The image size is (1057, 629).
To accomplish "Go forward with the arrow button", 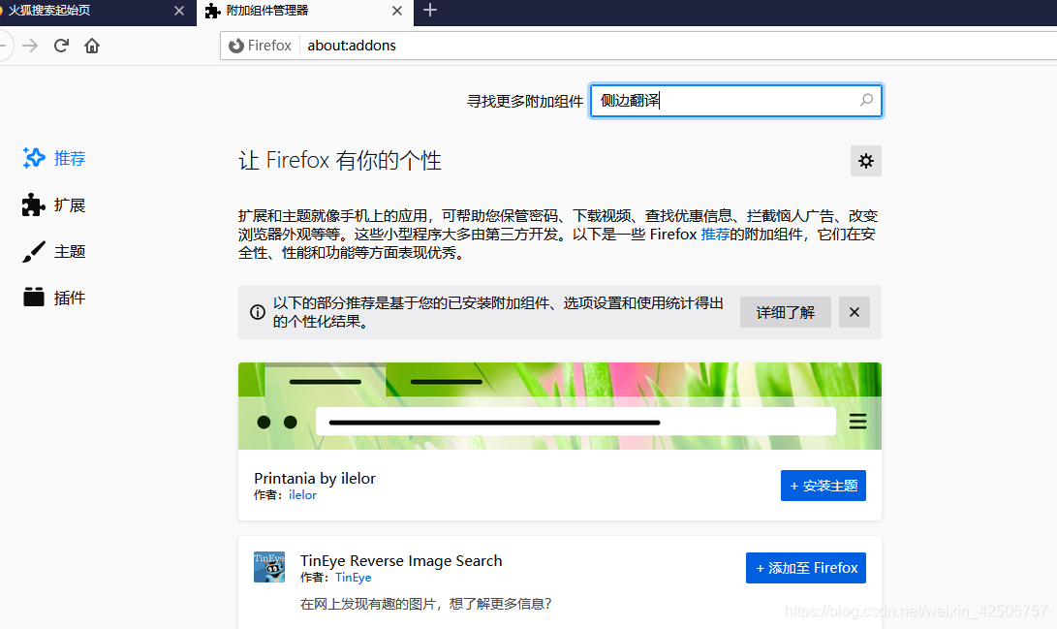I will click(30, 46).
